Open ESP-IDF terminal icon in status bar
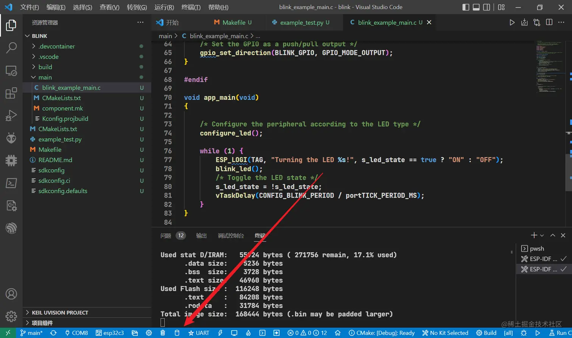This screenshot has height=338, width=572. pyautogui.click(x=262, y=333)
